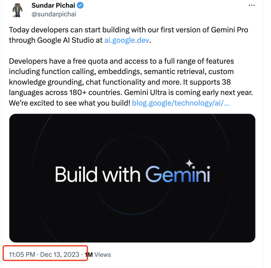This screenshot has height=268, width=271.
Task: Click the Dec 13, 2023 date
Action: (60, 255)
